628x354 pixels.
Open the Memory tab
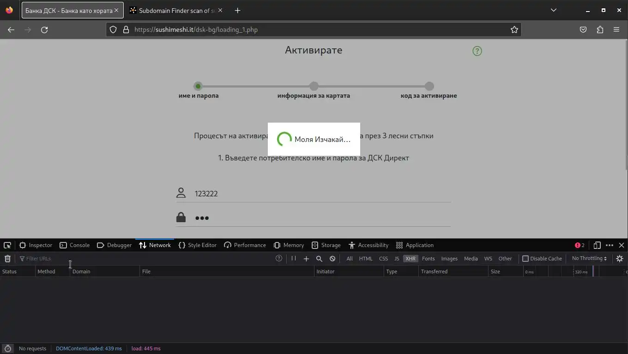289,245
